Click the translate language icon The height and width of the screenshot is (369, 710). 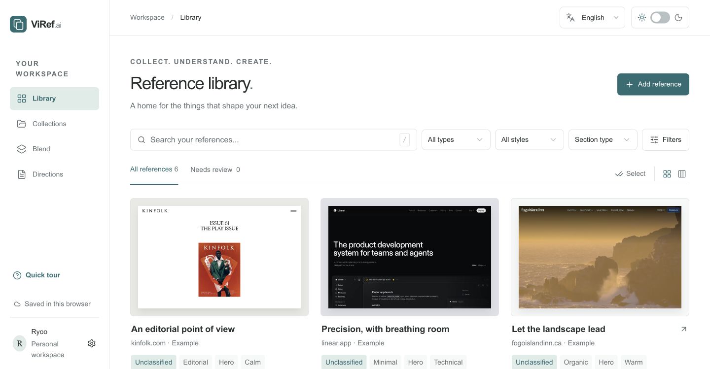(571, 18)
